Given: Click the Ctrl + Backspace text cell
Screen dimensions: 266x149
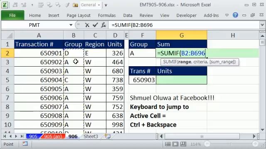Looking at the screenshot, I should click(153, 125).
